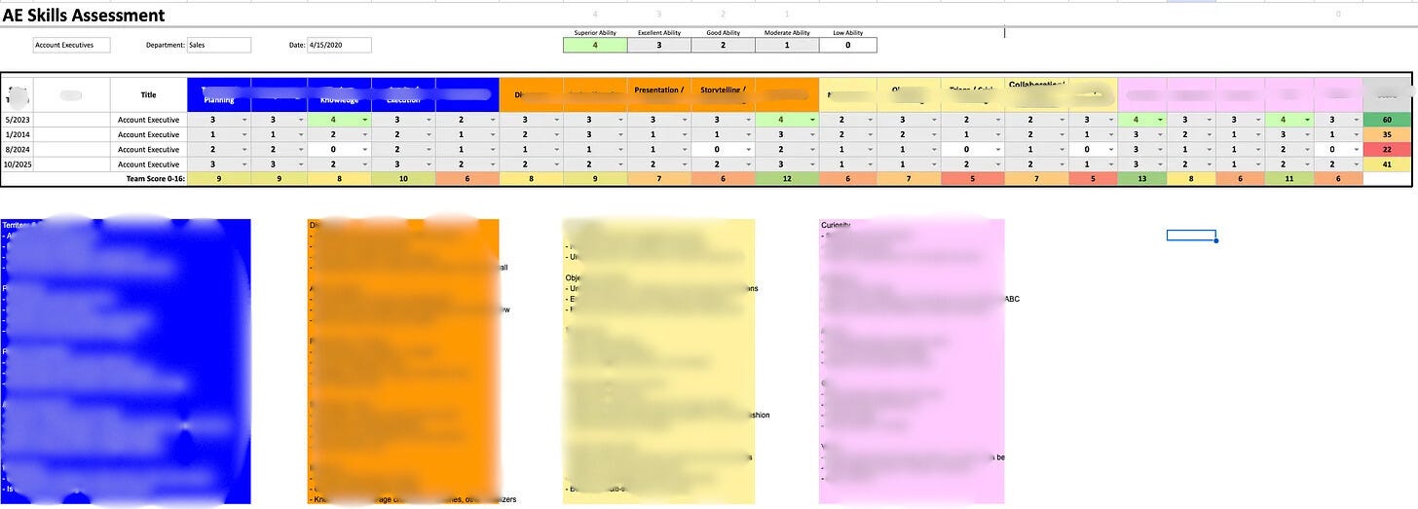The image size is (1418, 509).
Task: Click the team score 13 cell
Action: [x=1142, y=179]
